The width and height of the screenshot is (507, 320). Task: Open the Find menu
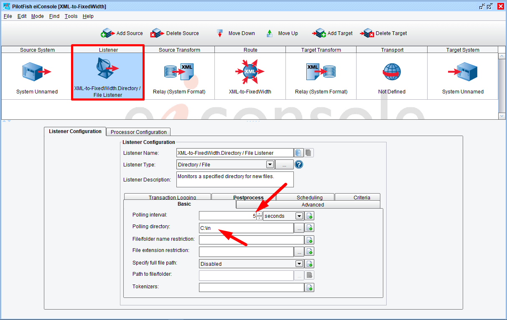[54, 16]
